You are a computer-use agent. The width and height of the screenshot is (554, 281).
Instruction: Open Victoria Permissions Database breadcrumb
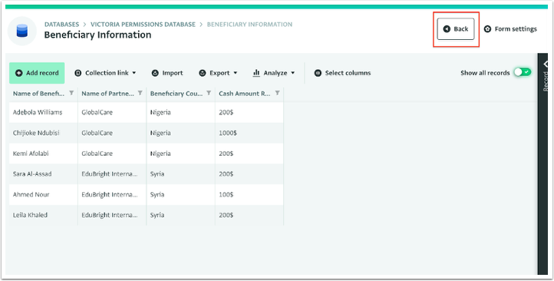[x=143, y=25]
